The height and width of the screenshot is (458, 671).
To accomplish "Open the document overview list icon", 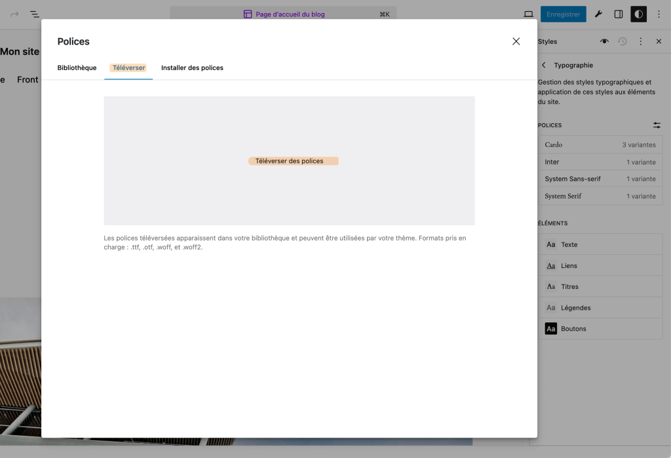I will point(35,14).
